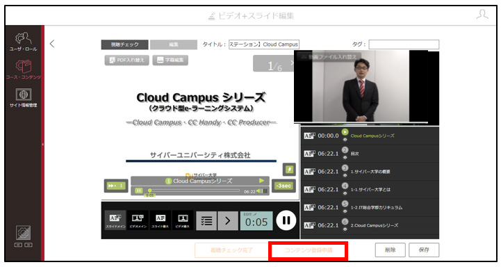Click the コンテンツ登録申請 button
501x267 pixels.
point(308,250)
